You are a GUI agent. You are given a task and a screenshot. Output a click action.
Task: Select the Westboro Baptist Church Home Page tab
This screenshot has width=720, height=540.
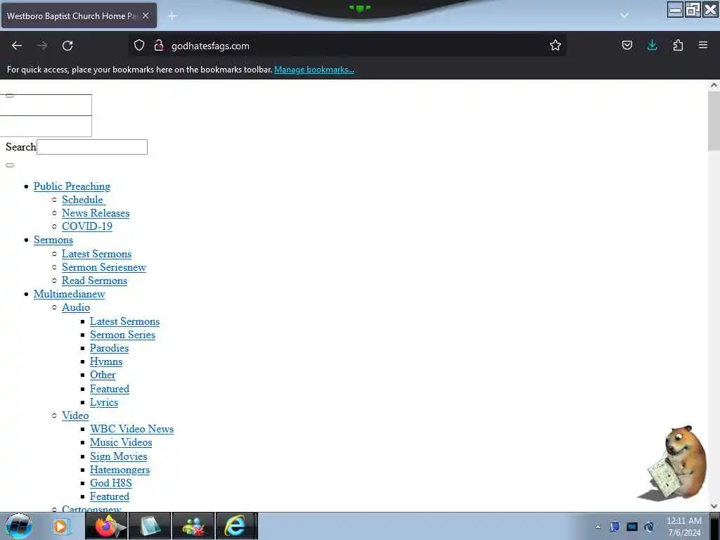[79, 15]
